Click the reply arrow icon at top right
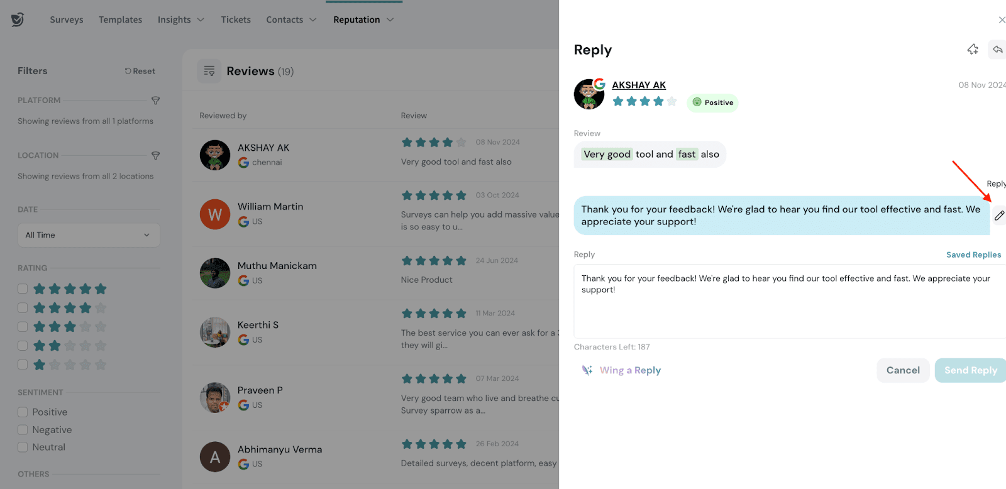The height and width of the screenshot is (489, 1006). pos(998,49)
